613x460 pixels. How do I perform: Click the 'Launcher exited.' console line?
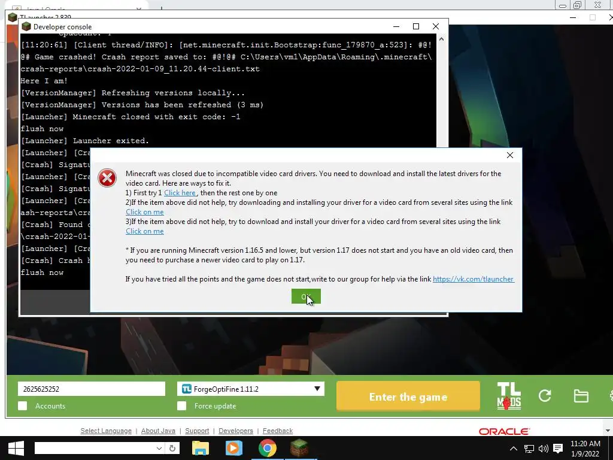[85, 141]
